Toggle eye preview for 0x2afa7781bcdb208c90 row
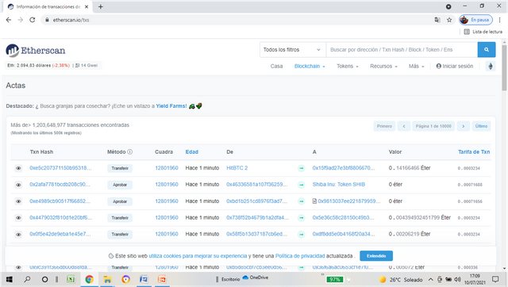508x287 pixels. (18, 185)
